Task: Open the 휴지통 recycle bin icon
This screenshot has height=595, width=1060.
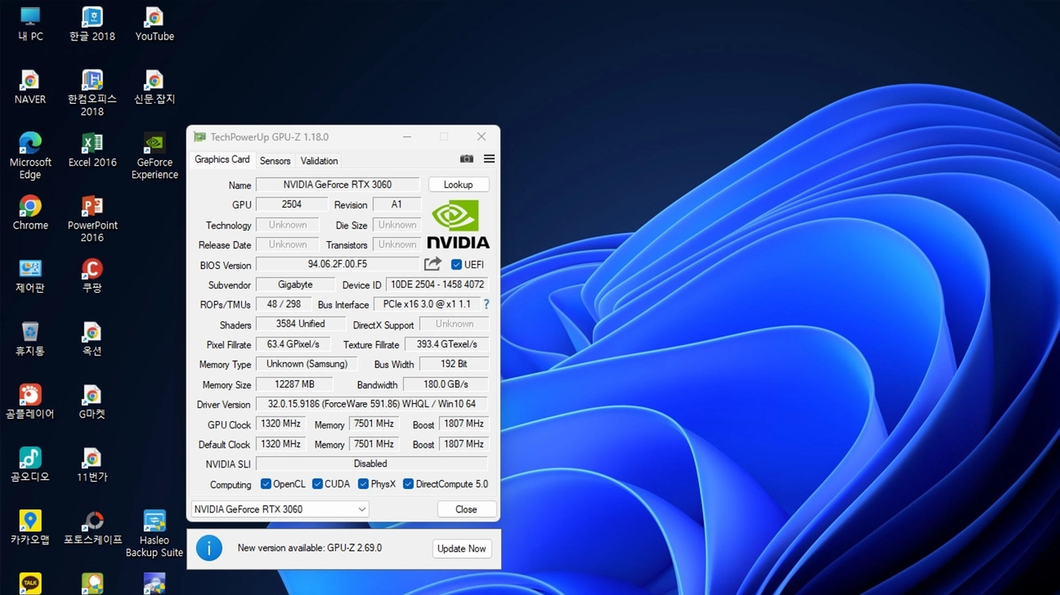Action: [30, 339]
